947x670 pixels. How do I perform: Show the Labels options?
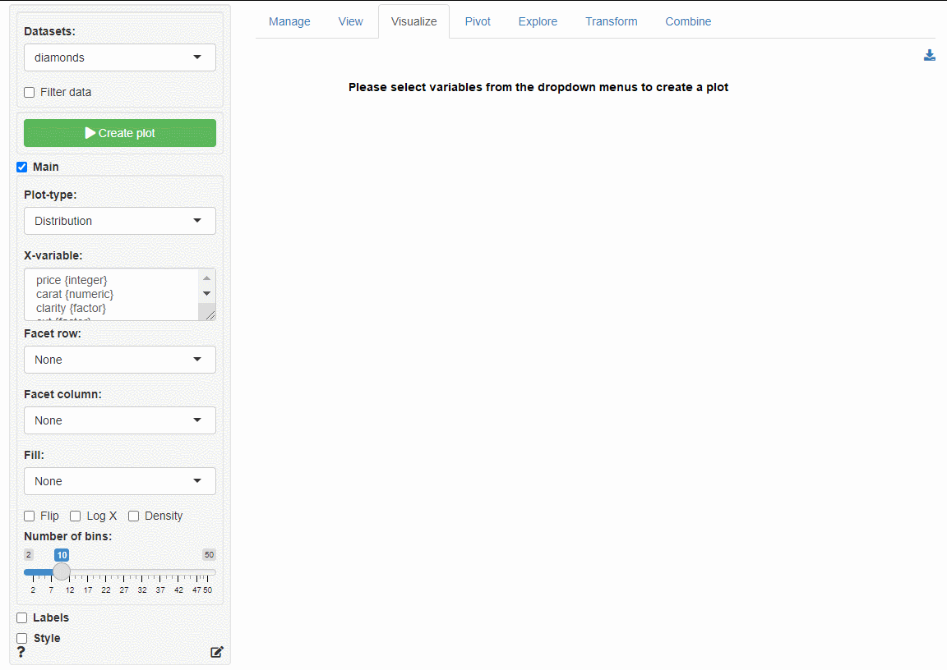click(22, 618)
